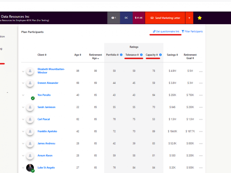Click the $41.4K plan value badge
Image resolution: width=231 pixels, height=173 pixels.
[x=139, y=18]
